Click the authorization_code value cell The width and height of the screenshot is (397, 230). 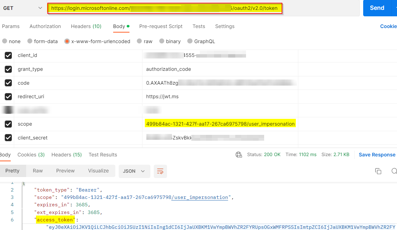[220, 69]
